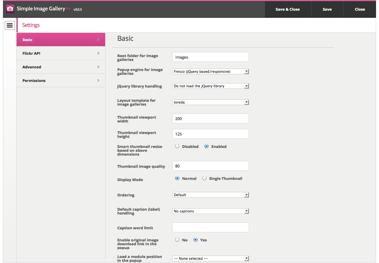Open the Default caption handling dropdown

coord(211,211)
